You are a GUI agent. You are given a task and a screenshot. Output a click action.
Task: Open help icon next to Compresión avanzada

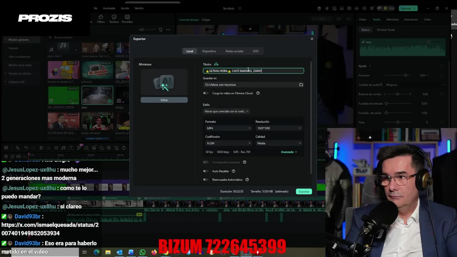[245, 162]
